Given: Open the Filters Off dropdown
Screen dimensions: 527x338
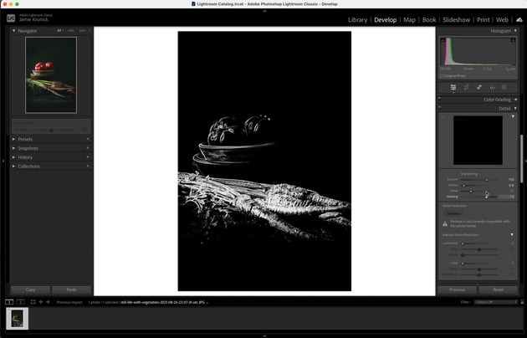Looking at the screenshot, I should coord(496,302).
